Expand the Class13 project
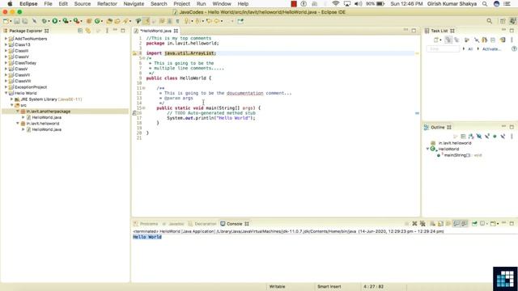 click(x=6, y=44)
